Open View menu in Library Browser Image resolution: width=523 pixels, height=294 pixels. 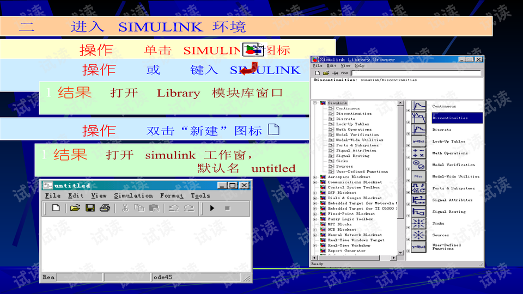coord(345,66)
